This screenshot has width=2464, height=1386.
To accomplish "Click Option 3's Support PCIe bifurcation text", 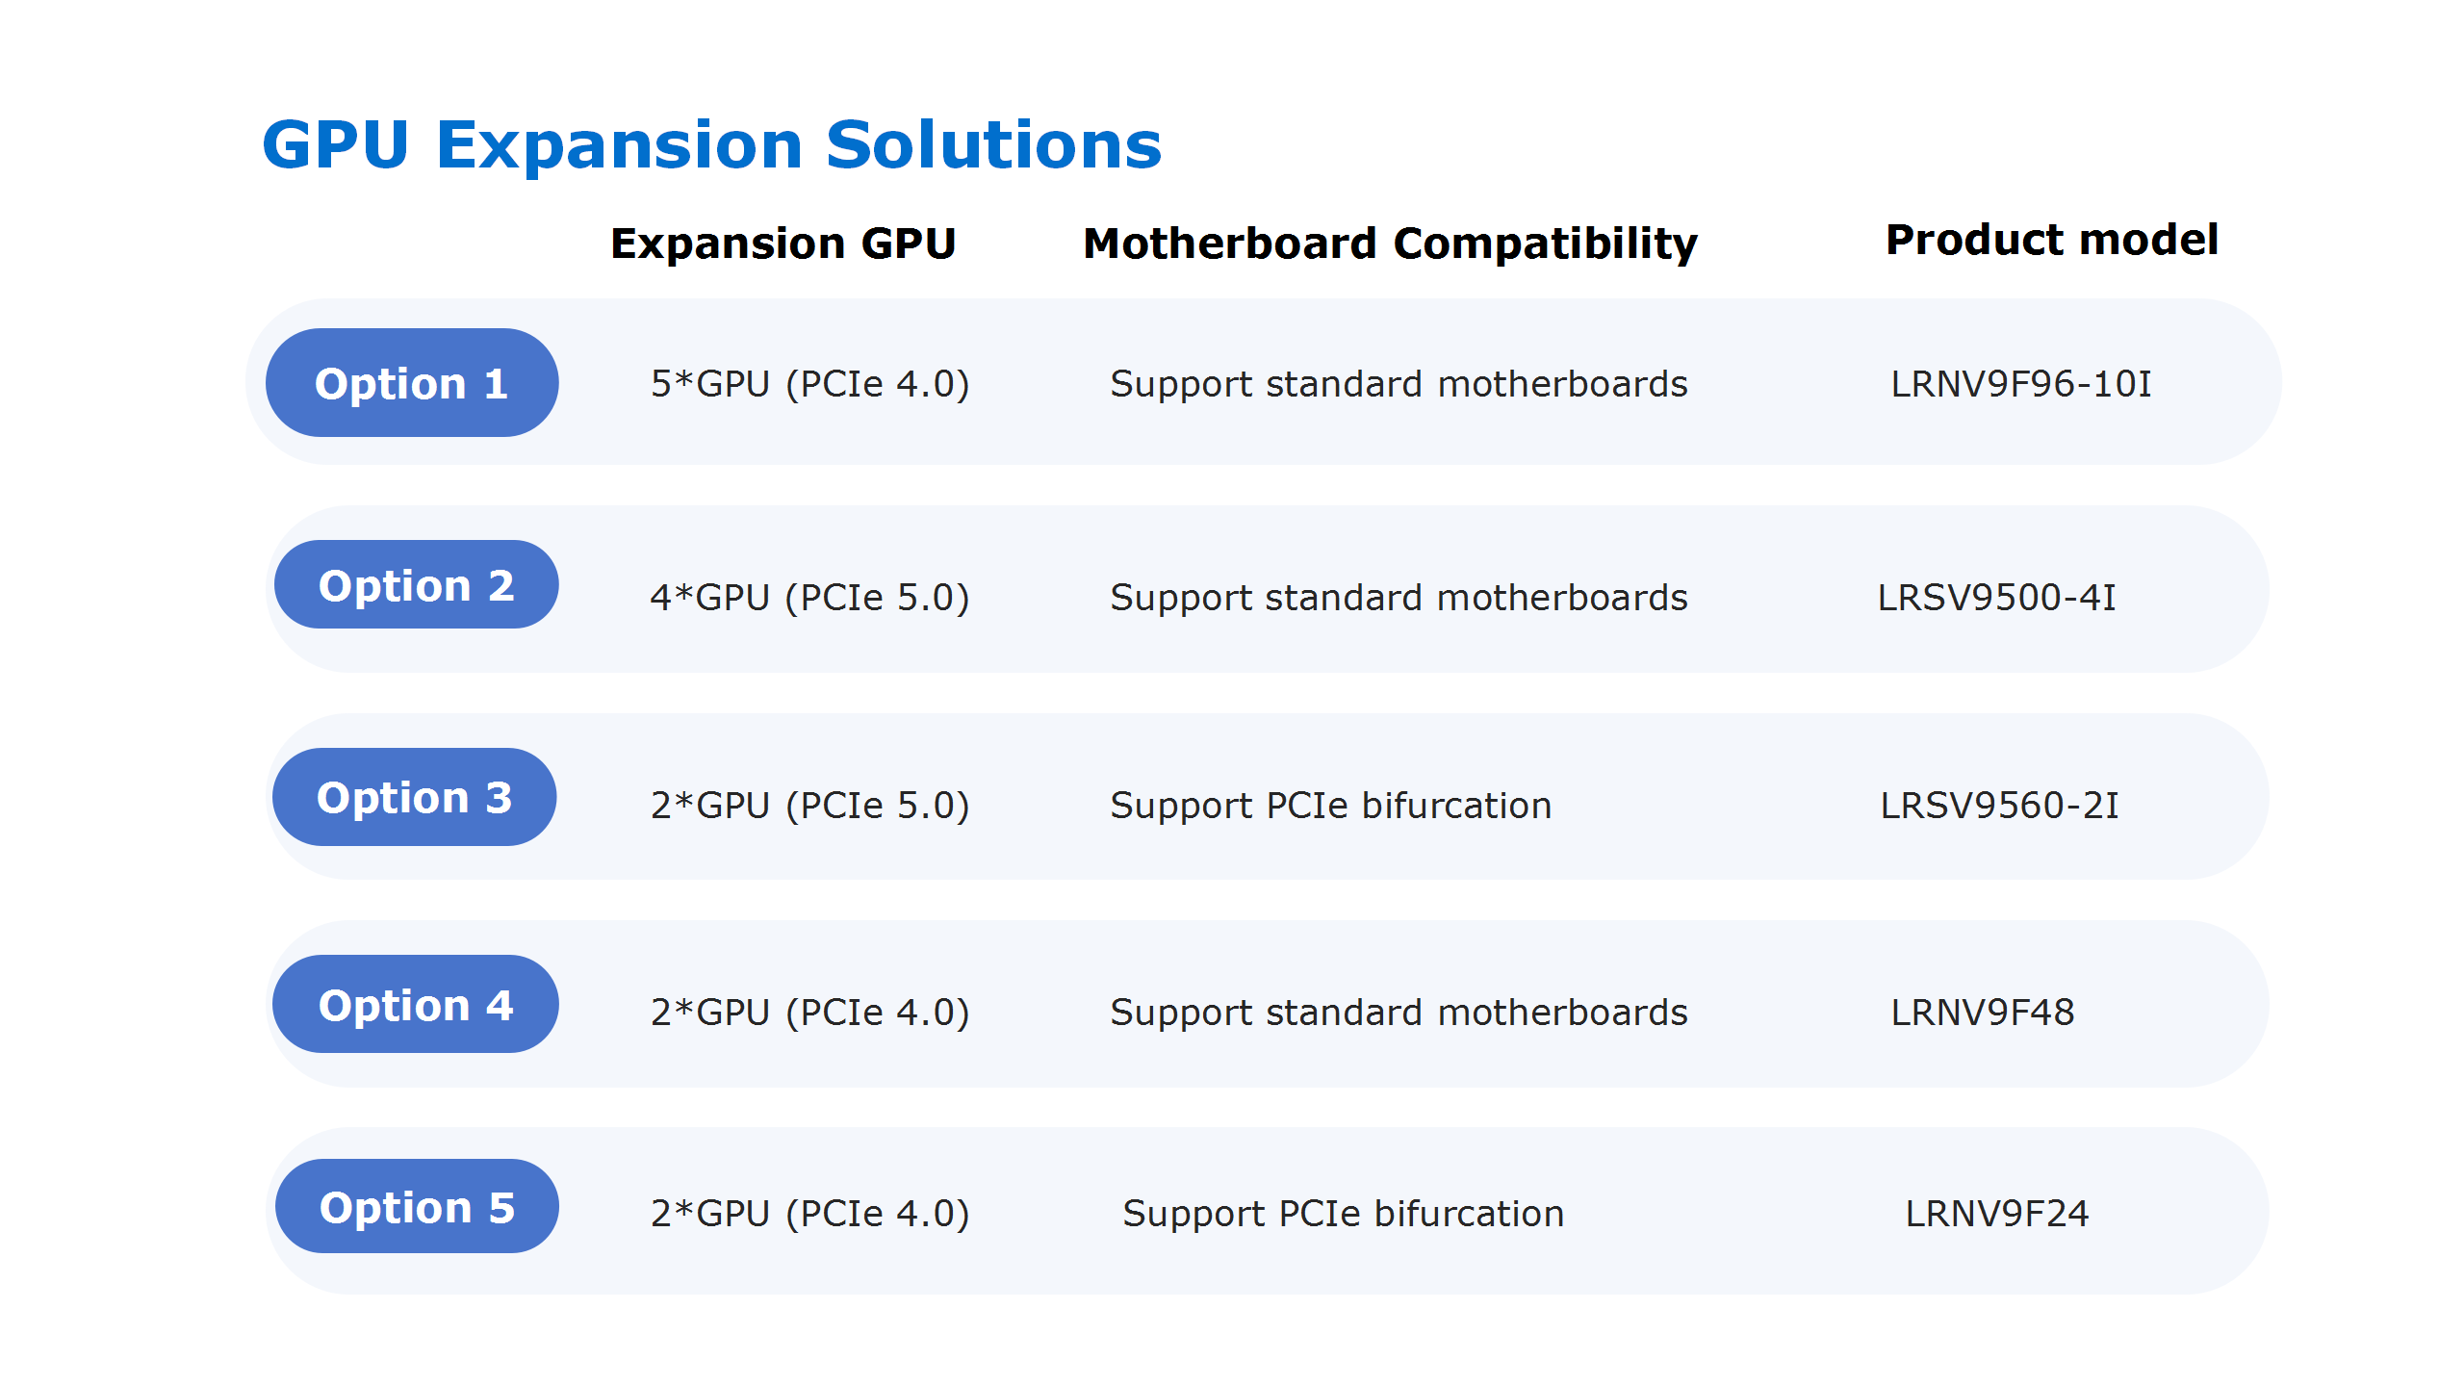I will pyautogui.click(x=1331, y=807).
